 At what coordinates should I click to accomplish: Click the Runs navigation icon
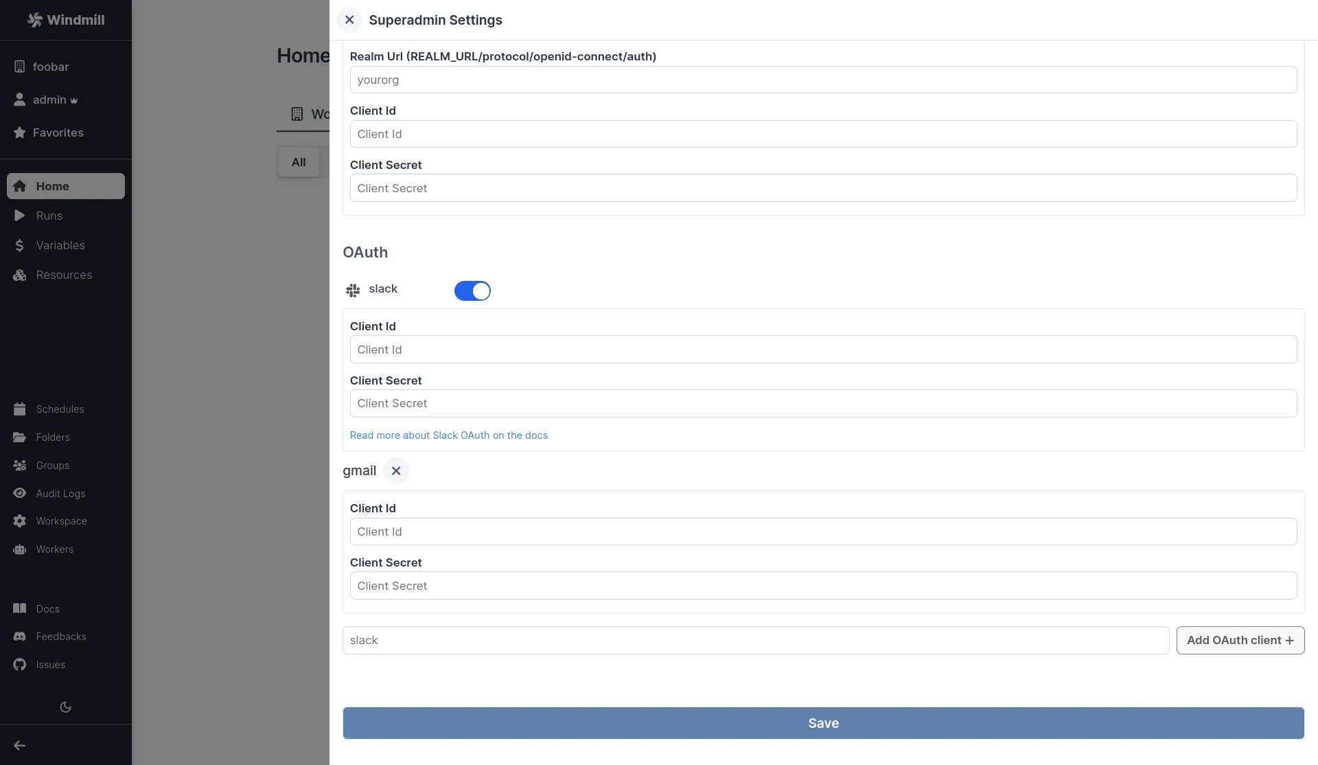point(20,216)
